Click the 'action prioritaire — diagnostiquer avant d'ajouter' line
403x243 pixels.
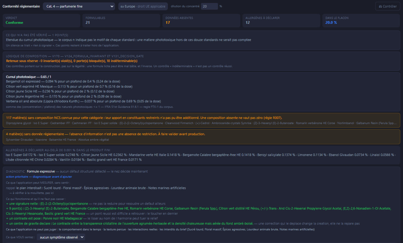click(39, 177)
